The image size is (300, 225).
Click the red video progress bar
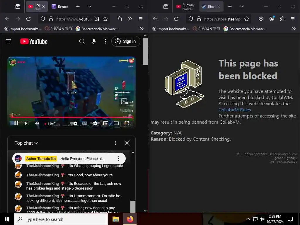[x=71, y=117]
